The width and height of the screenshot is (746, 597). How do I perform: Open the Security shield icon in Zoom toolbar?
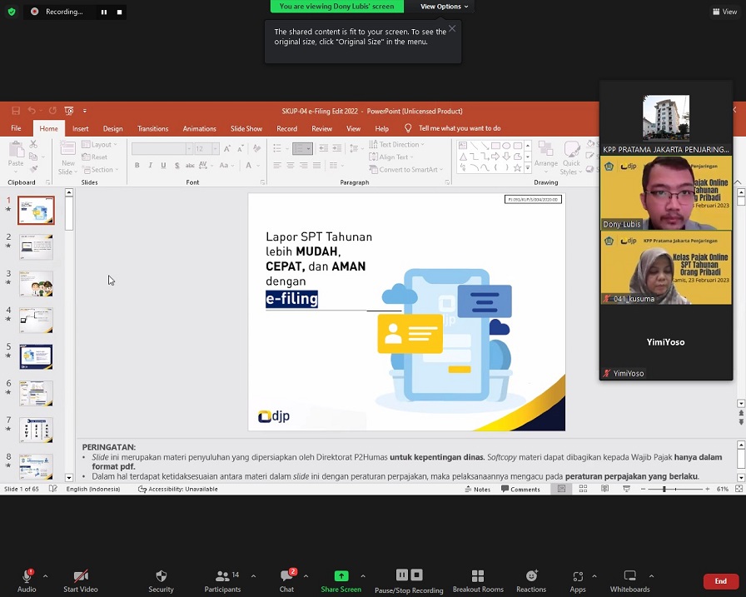(x=161, y=576)
